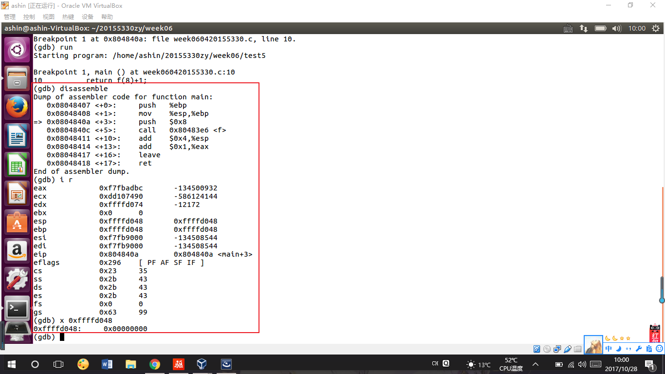The height and width of the screenshot is (374, 665).
Task: Click the eip register row 0x804840a
Action: pos(143,254)
